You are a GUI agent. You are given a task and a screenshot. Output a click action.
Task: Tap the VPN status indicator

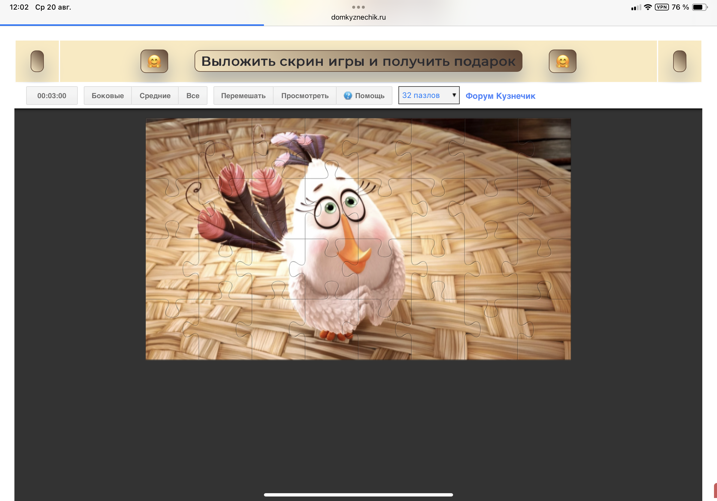[662, 7]
